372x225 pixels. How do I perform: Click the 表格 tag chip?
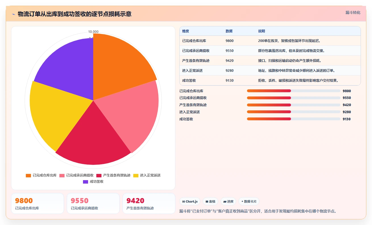click(x=210, y=201)
